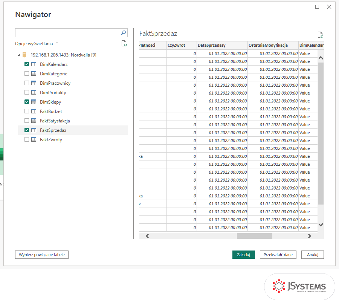The image size is (339, 304).
Task: Click the search magnifier icon
Action: [123, 33]
